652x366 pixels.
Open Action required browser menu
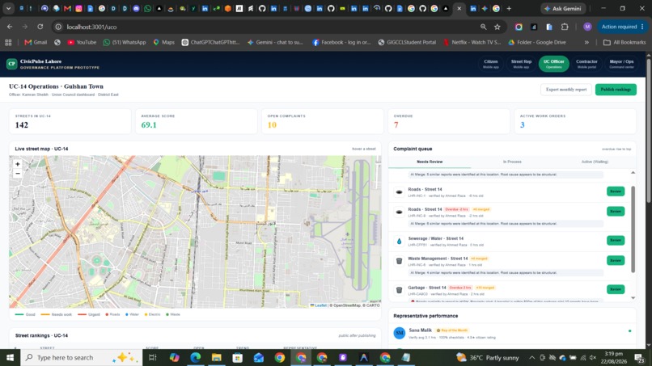pyautogui.click(x=623, y=27)
